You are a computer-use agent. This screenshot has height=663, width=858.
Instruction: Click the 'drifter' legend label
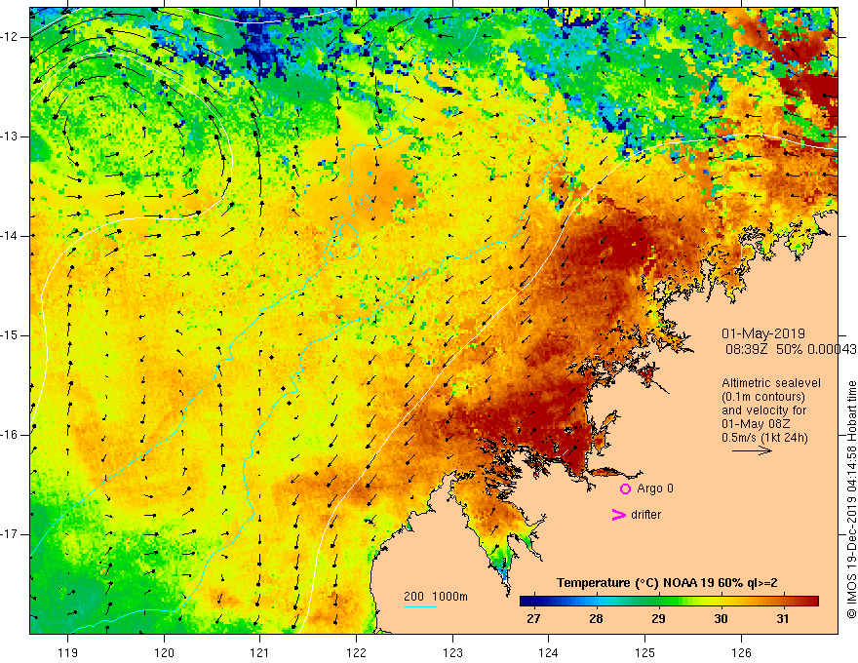click(645, 515)
